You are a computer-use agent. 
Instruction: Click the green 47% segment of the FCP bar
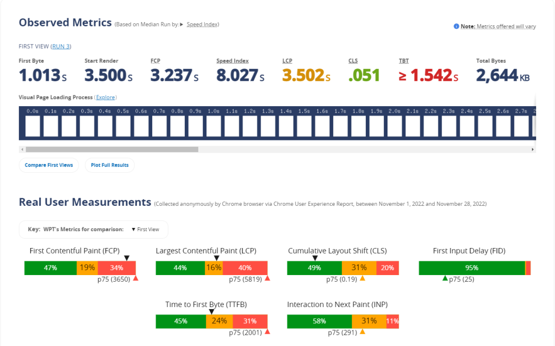[x=50, y=267]
